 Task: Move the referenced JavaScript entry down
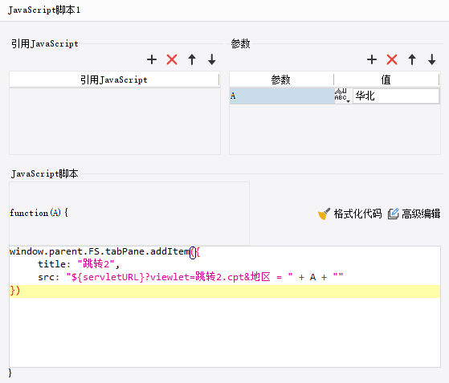212,59
